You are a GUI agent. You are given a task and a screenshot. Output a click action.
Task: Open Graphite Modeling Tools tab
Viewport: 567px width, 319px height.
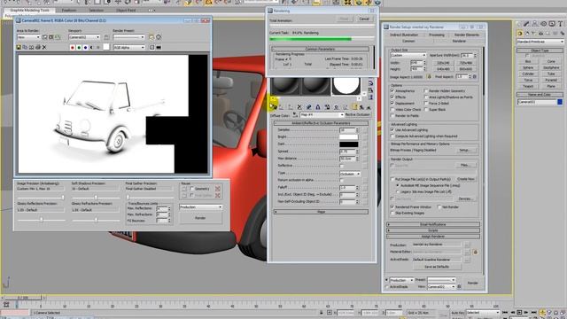pyautogui.click(x=29, y=10)
